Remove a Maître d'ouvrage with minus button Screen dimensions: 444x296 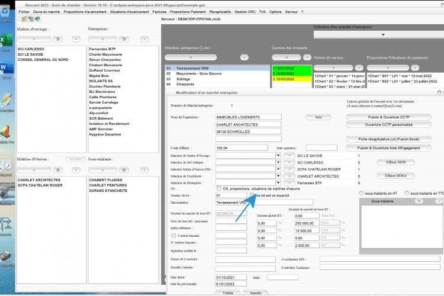[x=76, y=39]
